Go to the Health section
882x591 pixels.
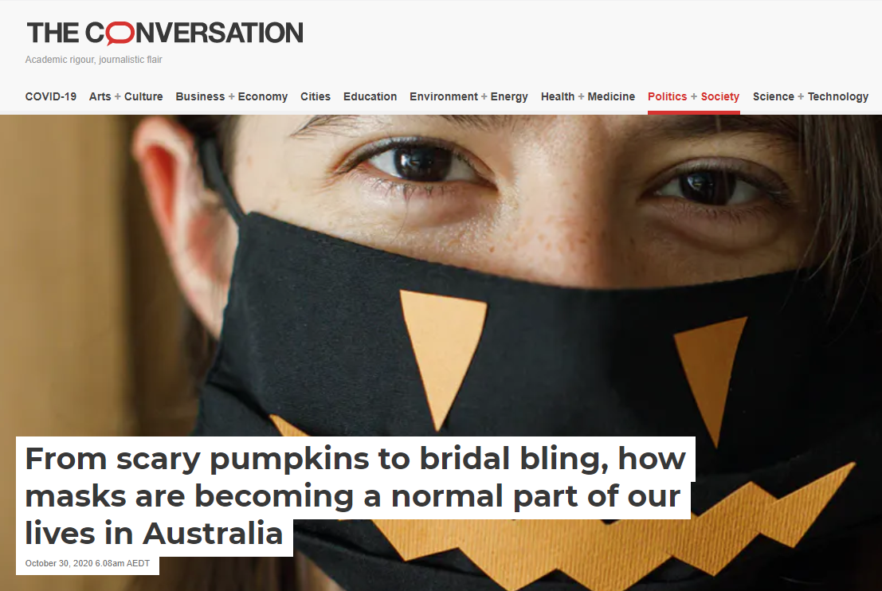point(558,96)
